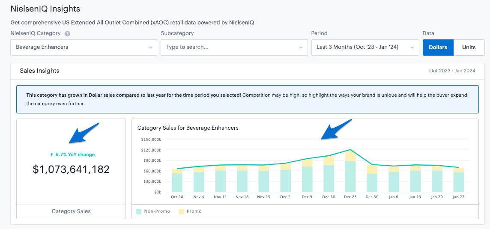The image size is (490, 229).
Task: Expand the Beverage Enhancers dropdown chevron
Action: coord(151,48)
